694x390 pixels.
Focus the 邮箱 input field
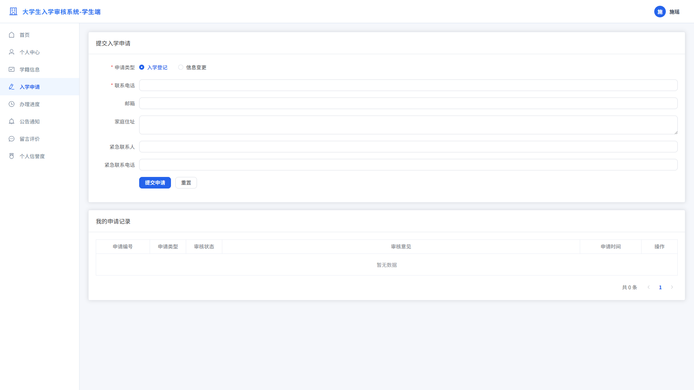(408, 103)
